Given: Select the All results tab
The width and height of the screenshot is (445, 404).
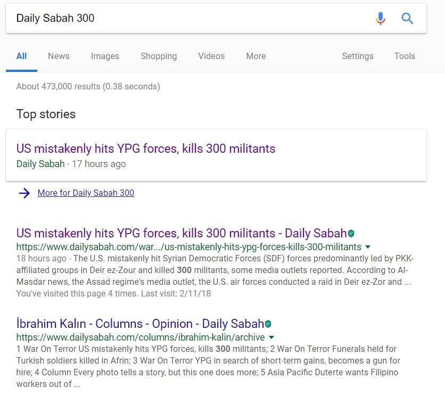Looking at the screenshot, I should click(x=22, y=56).
